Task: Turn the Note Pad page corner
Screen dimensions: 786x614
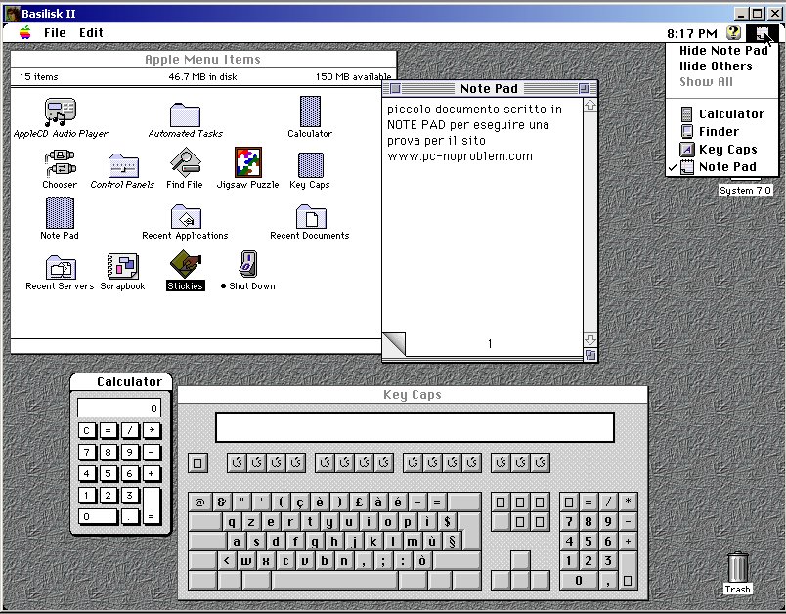Action: click(392, 345)
